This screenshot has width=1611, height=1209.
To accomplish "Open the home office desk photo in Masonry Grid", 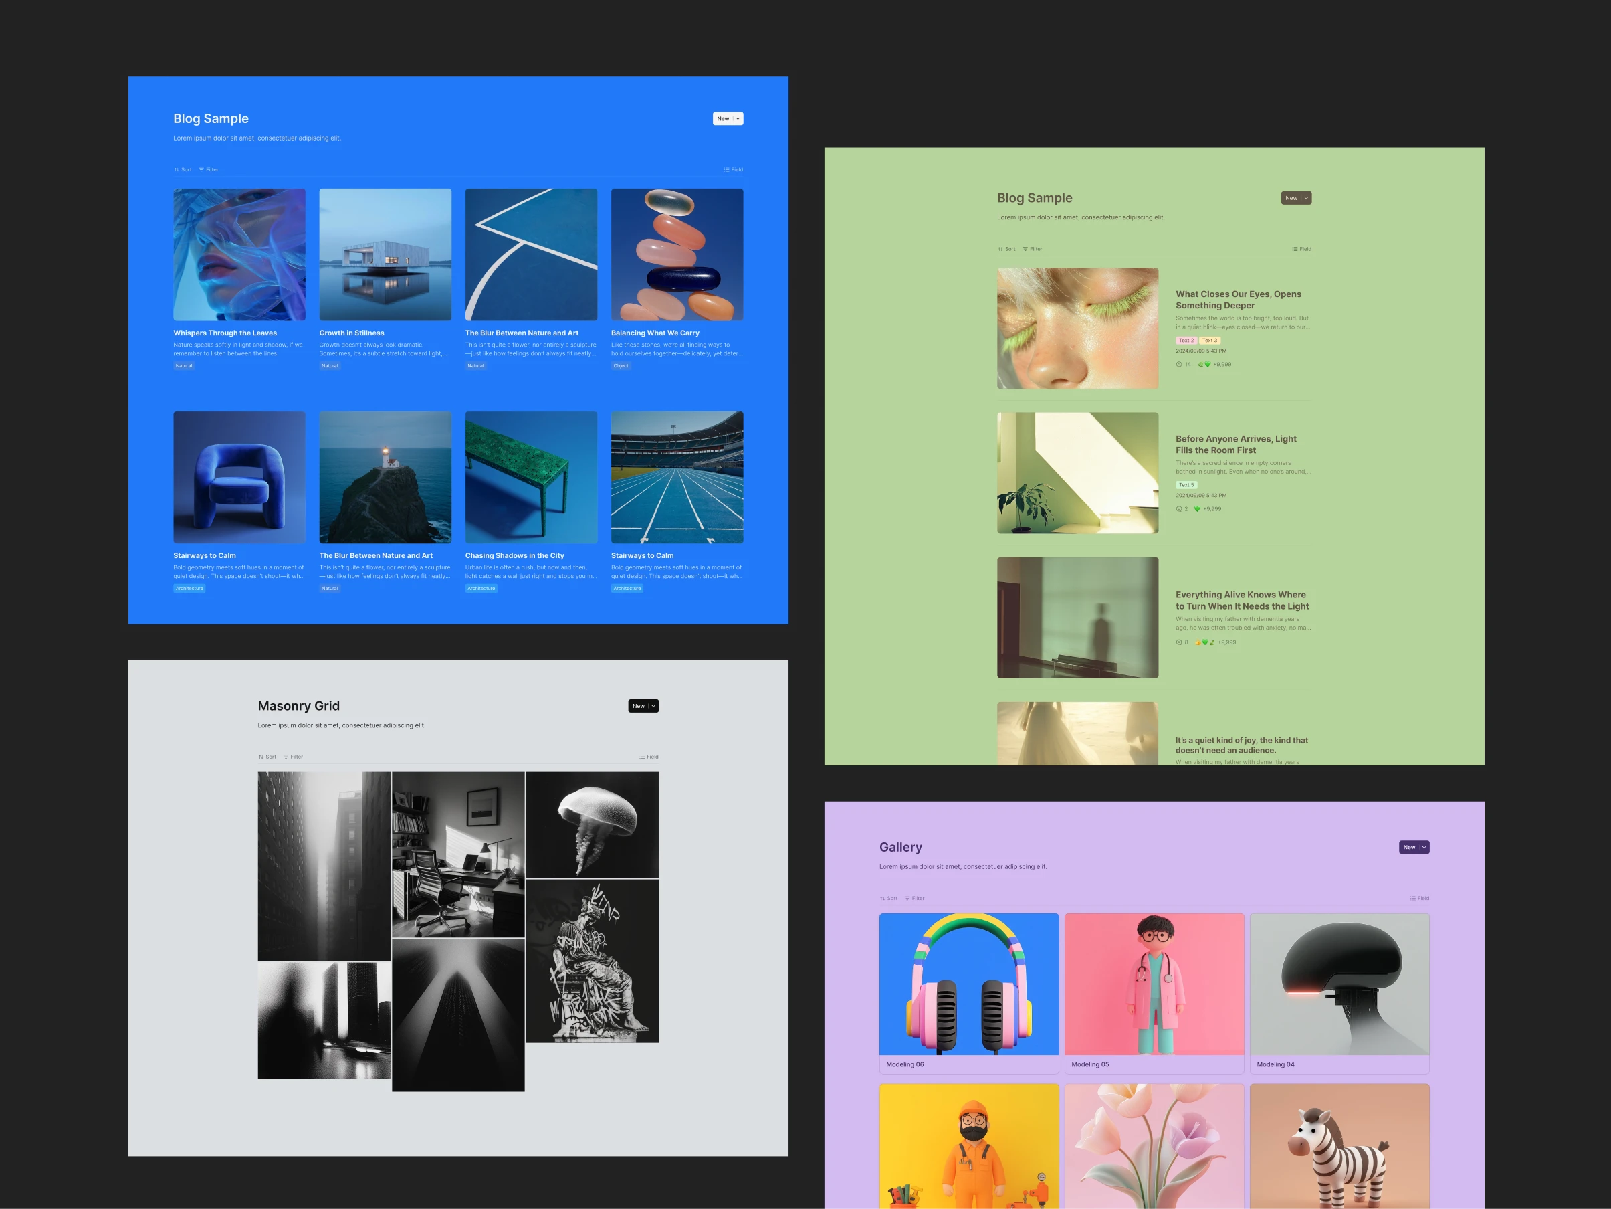I will (x=458, y=855).
